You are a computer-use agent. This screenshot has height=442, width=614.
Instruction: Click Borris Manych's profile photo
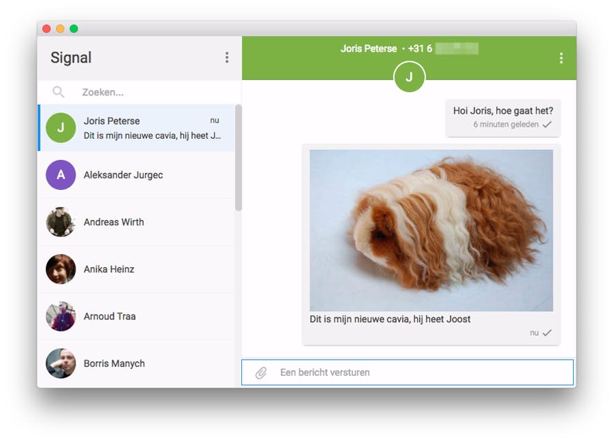click(x=61, y=363)
